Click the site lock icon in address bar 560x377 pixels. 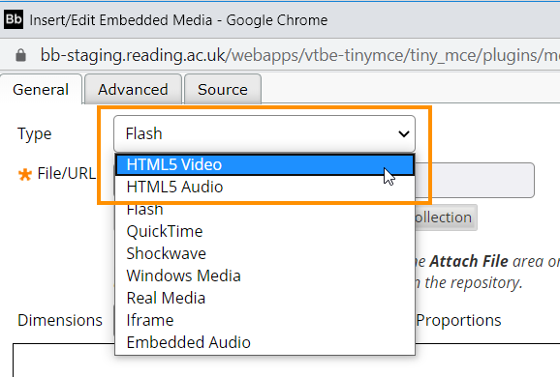(x=20, y=55)
